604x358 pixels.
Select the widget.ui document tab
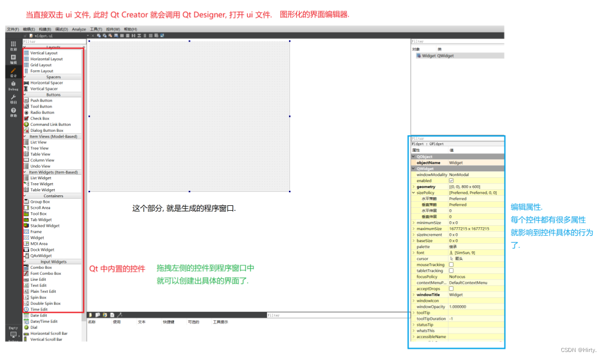[x=43, y=36]
